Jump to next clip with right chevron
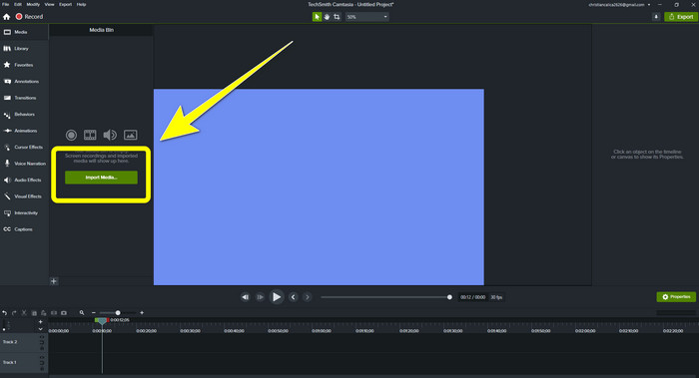This screenshot has height=378, width=699. (308, 297)
